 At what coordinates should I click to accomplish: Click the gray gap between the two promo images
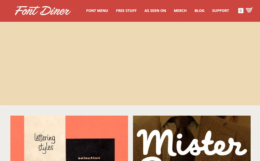[130, 138]
